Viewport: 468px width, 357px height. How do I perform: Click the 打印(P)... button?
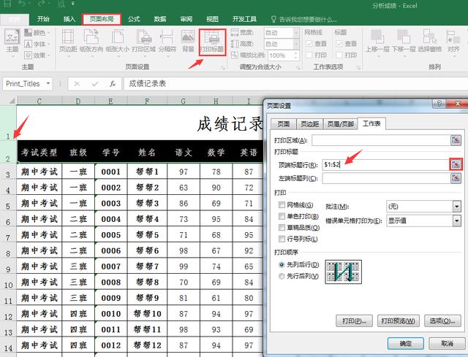[x=354, y=320]
